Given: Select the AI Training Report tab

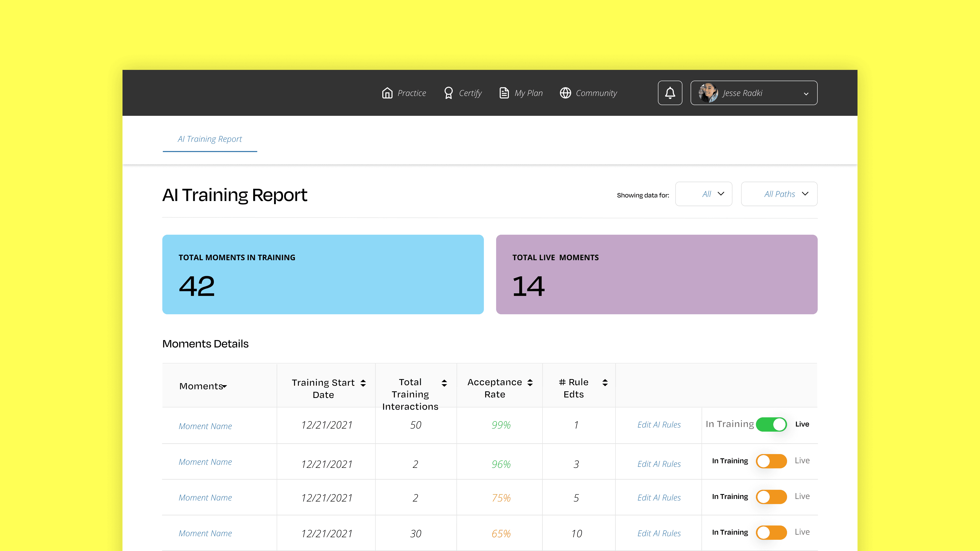Looking at the screenshot, I should 210,139.
